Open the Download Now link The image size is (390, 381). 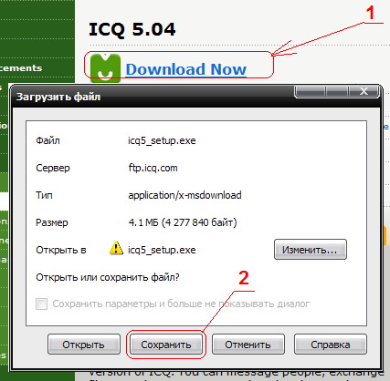pyautogui.click(x=186, y=69)
